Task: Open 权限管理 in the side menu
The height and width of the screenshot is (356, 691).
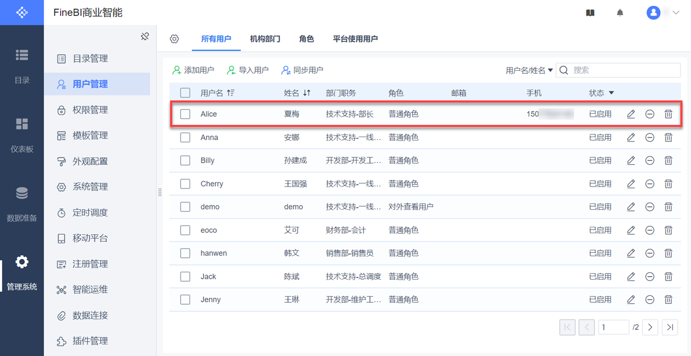Action: 90,110
